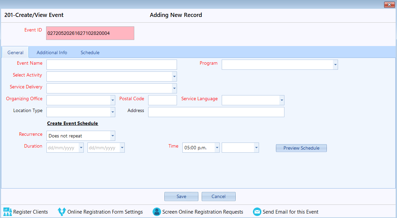Expand the Service Language dropdown arrow
397x218 pixels.
pyautogui.click(x=281, y=100)
